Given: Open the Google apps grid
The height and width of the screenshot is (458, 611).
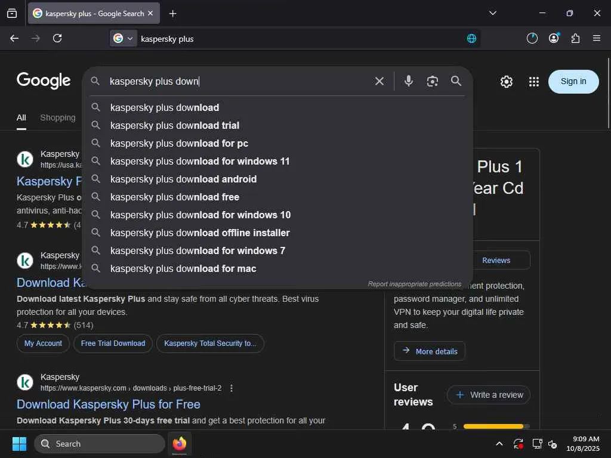Looking at the screenshot, I should tap(534, 82).
